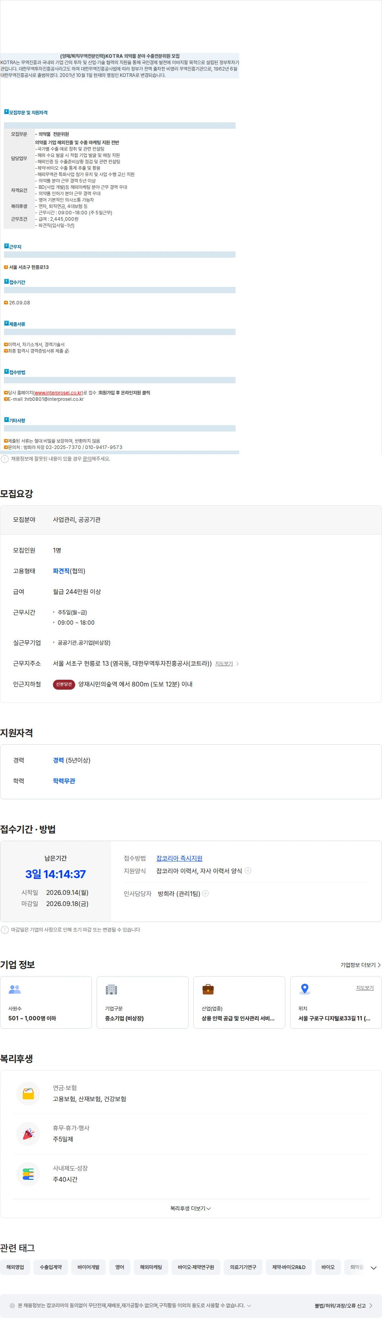
Task: Select the 수출입계약 tag
Action: point(51,1267)
